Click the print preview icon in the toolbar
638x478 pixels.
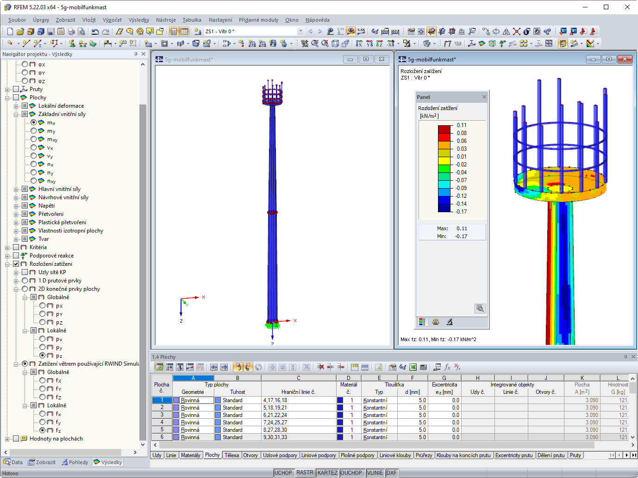(81, 31)
